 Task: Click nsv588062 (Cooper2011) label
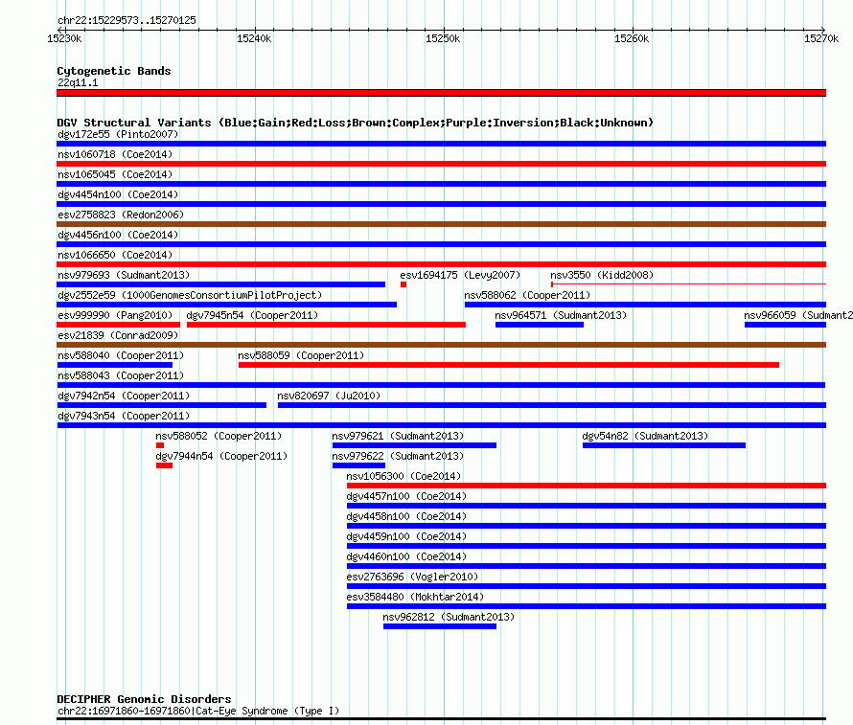(527, 295)
